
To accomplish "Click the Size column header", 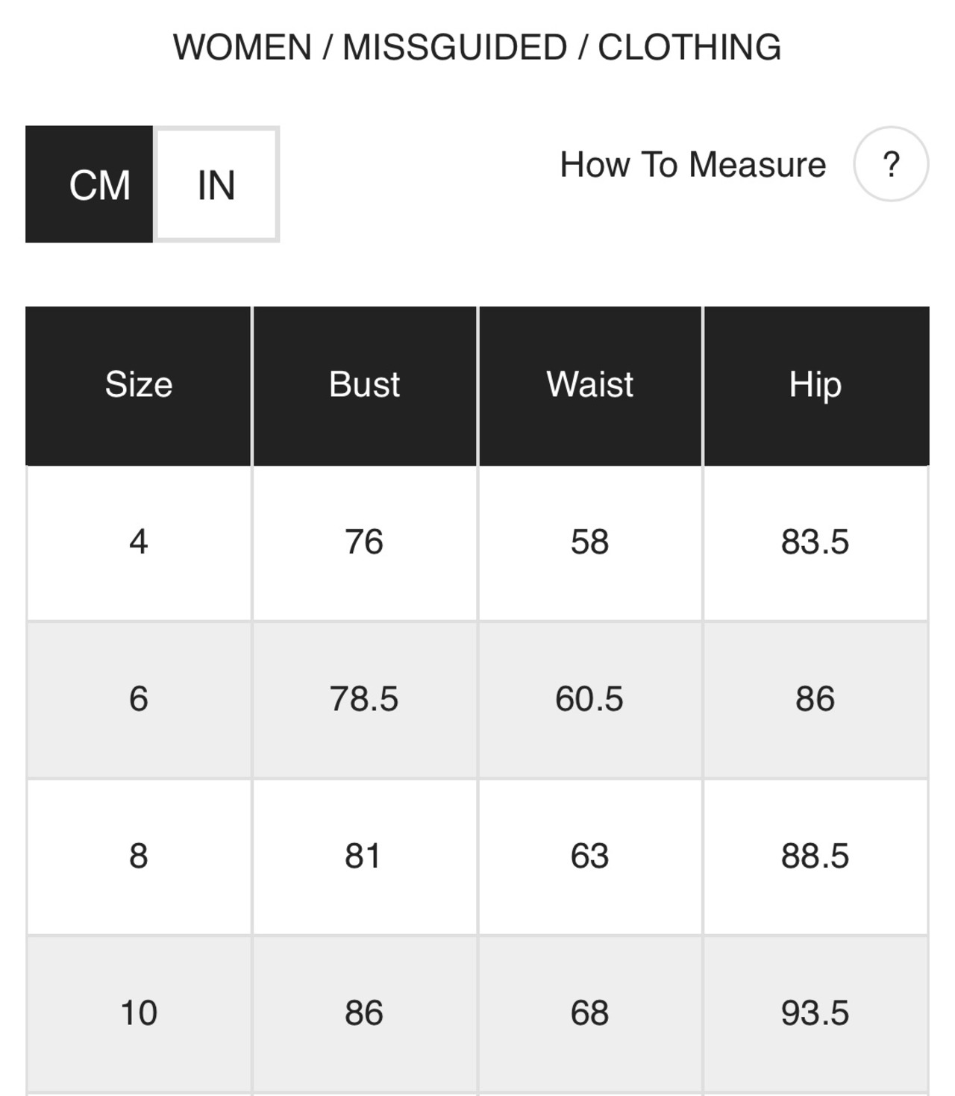I will pyautogui.click(x=139, y=385).
